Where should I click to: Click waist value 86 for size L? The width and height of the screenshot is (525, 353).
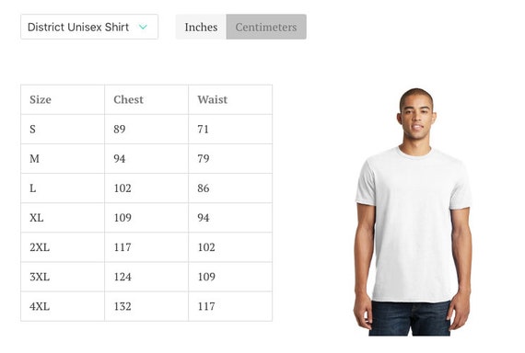(x=204, y=188)
